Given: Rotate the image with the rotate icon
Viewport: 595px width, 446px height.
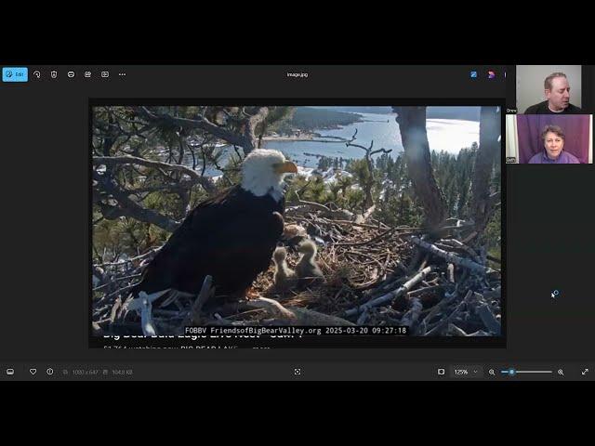Looking at the screenshot, I should 37,74.
